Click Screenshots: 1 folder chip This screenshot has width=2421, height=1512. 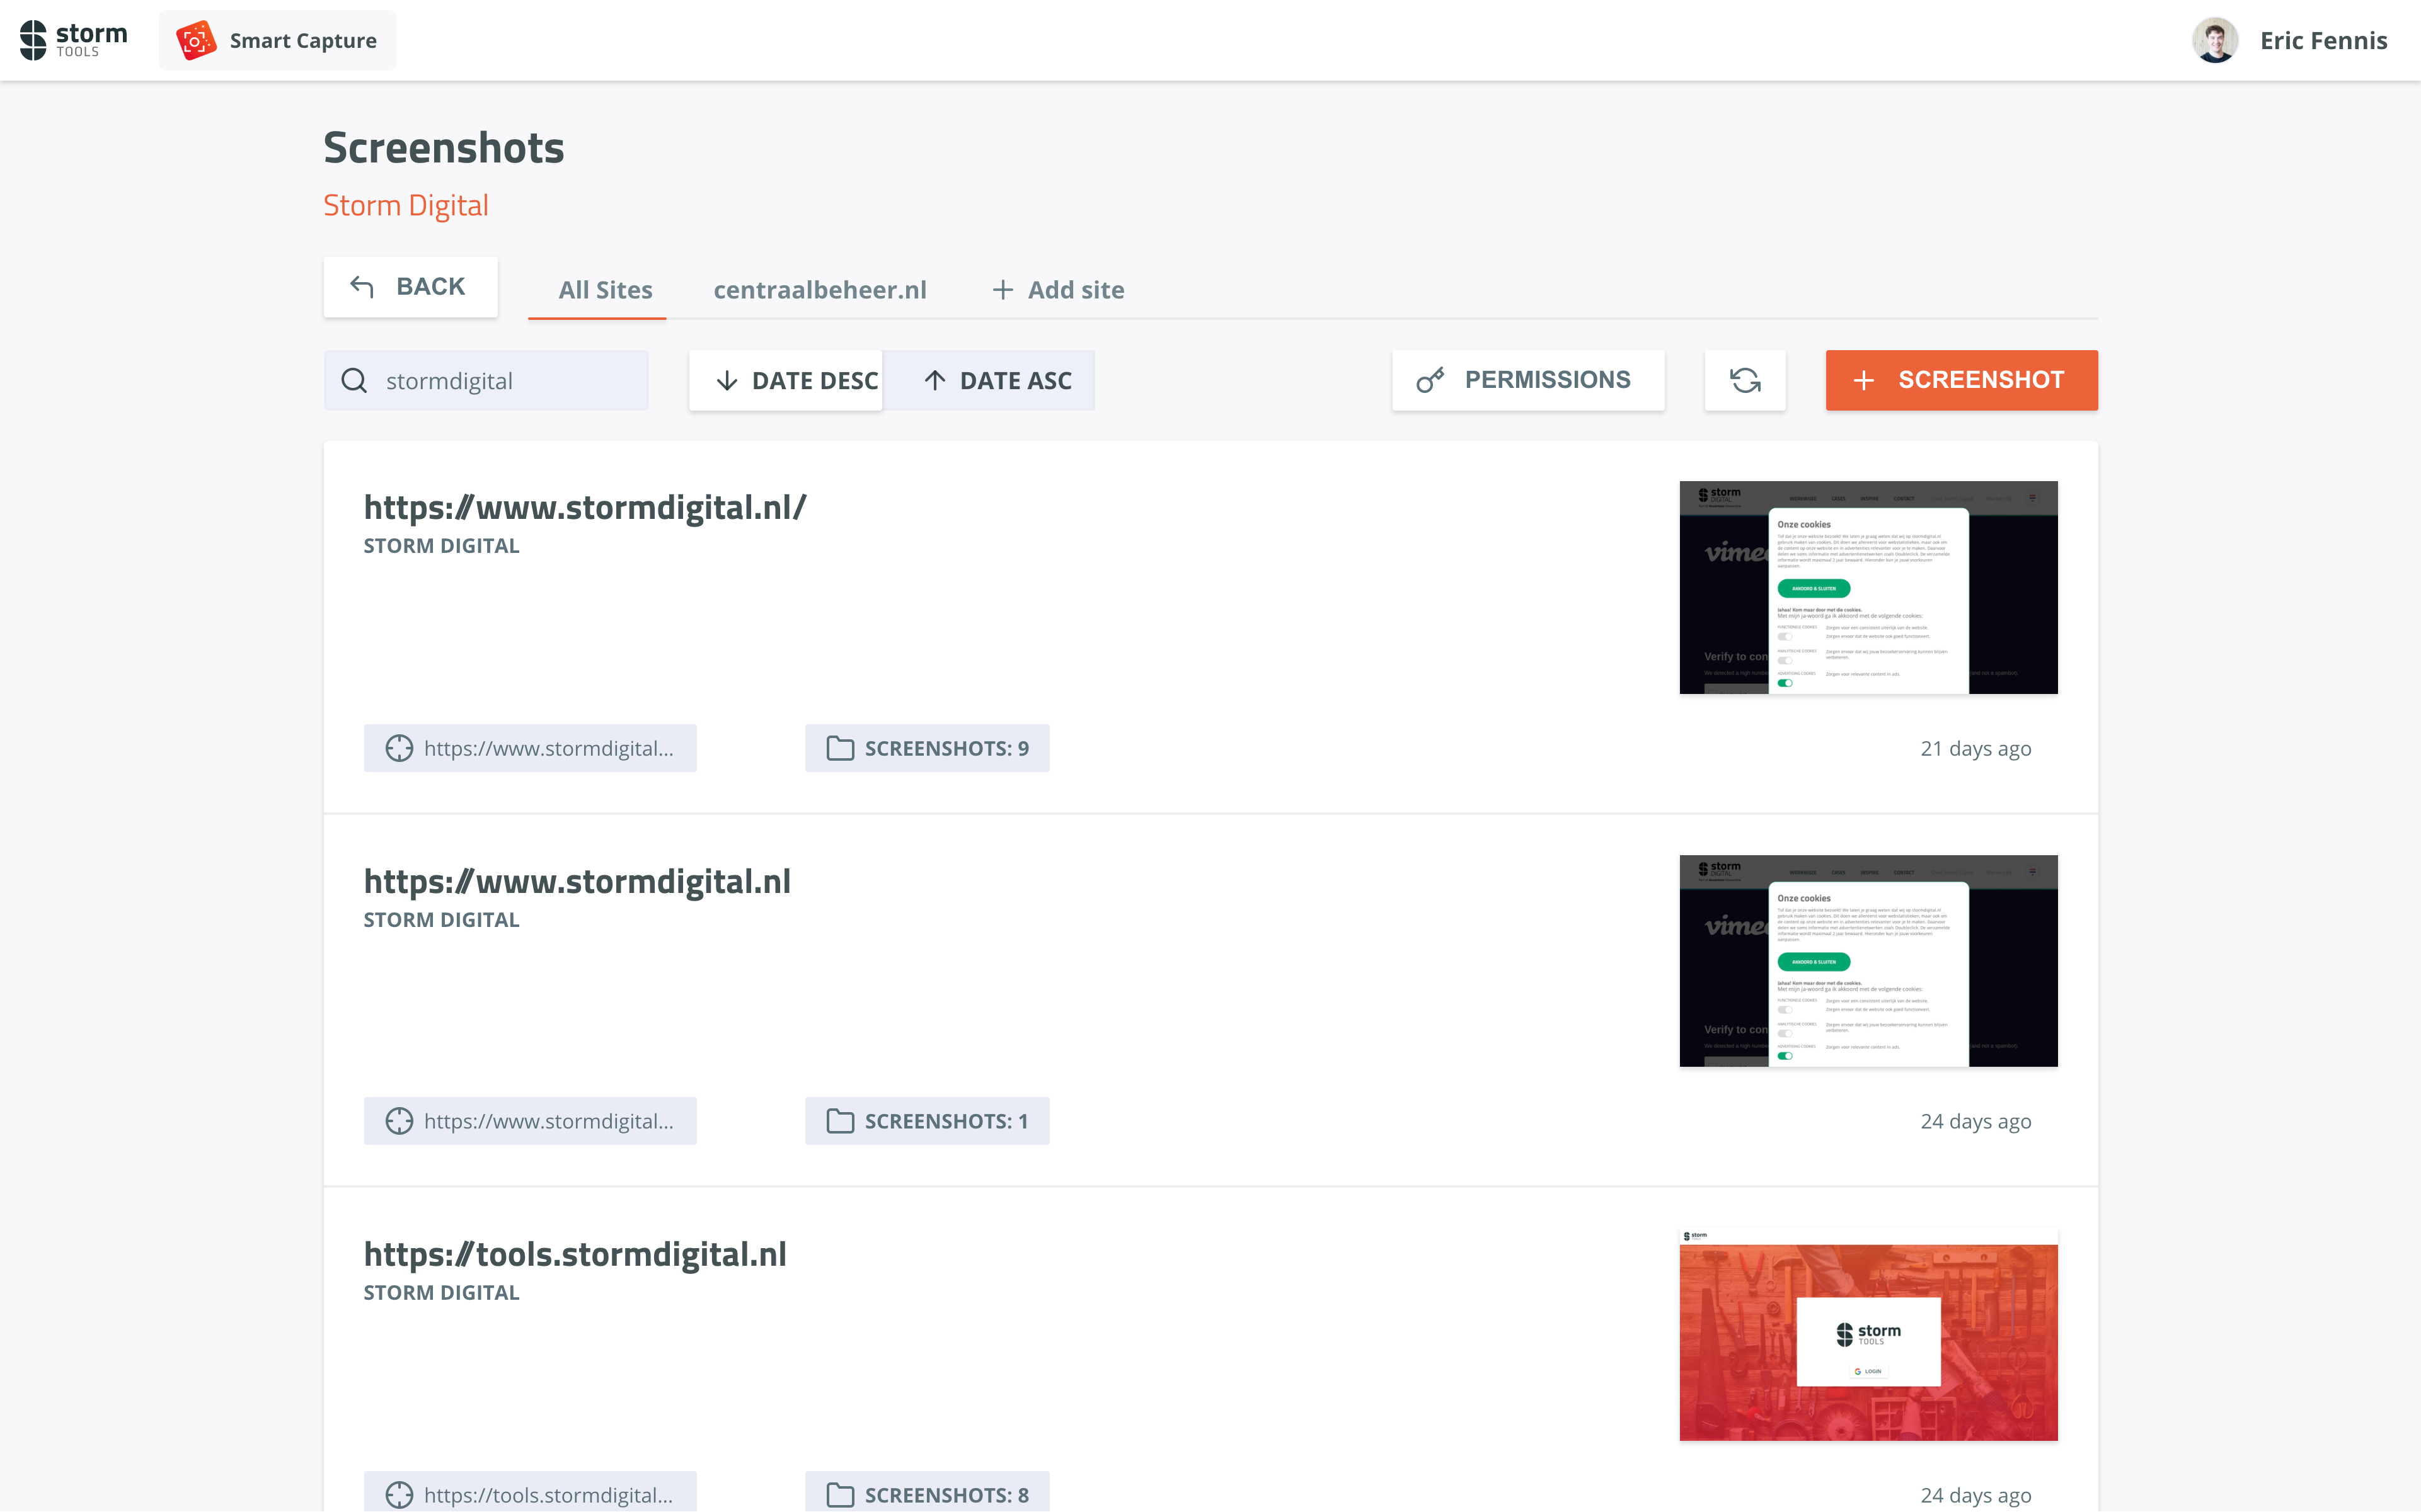[x=926, y=1121]
